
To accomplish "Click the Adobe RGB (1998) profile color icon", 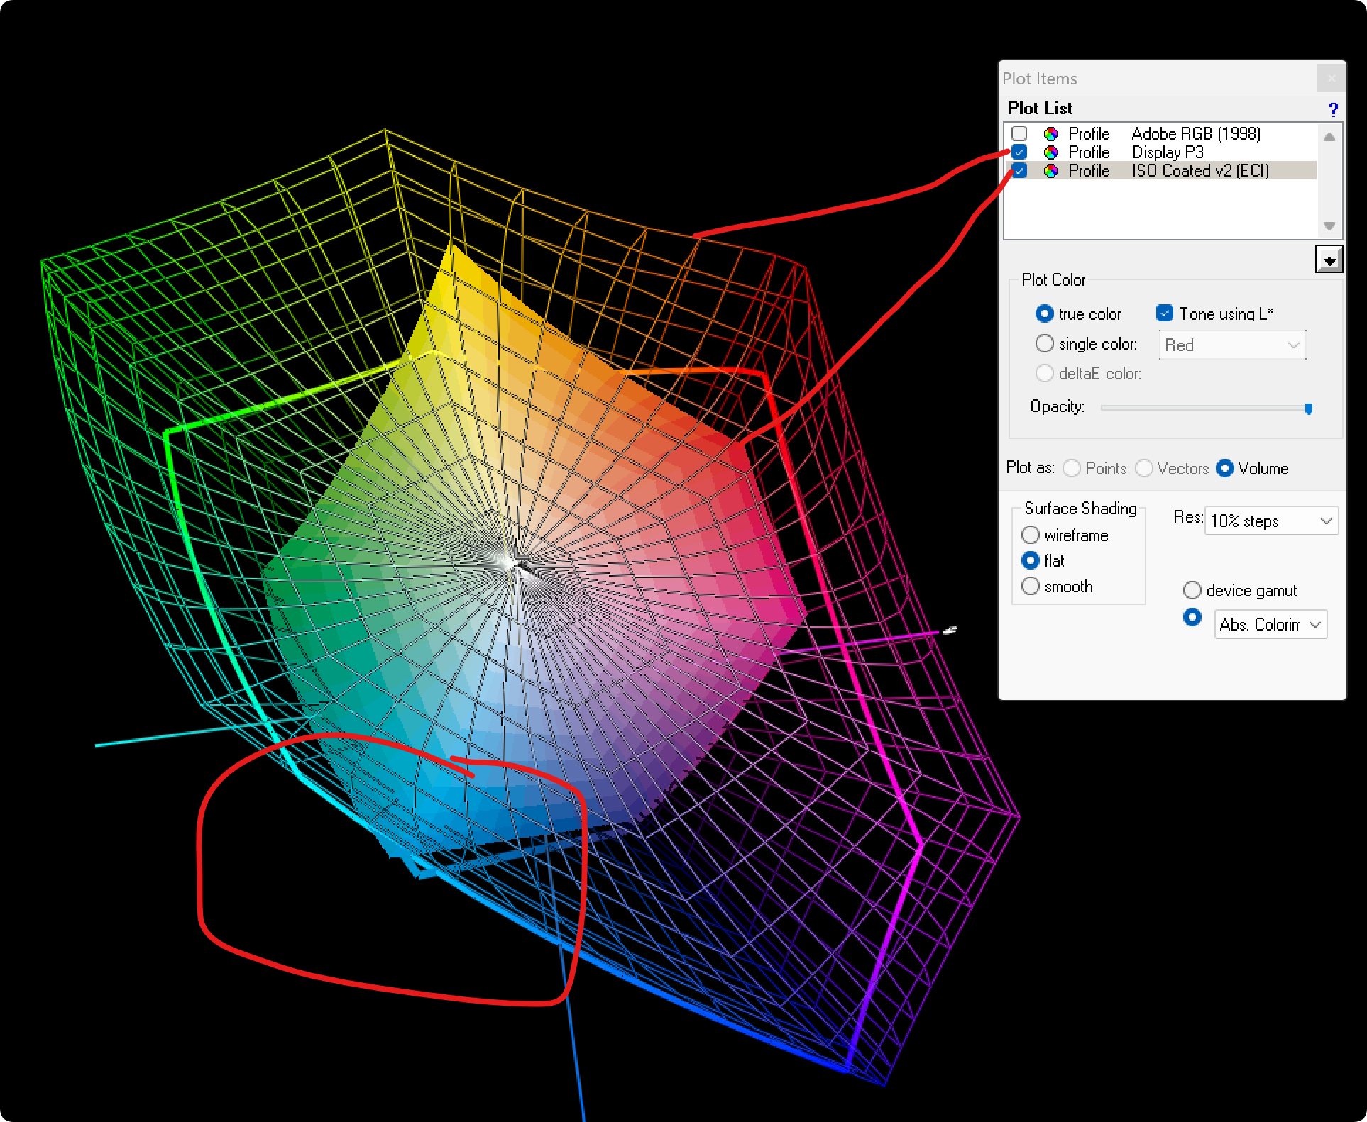I will click(1051, 134).
